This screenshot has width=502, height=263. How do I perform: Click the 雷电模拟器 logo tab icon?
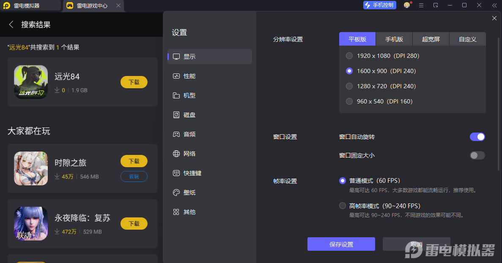pyautogui.click(x=7, y=6)
